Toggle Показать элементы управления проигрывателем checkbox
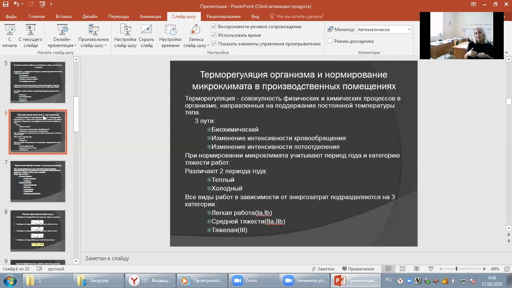The image size is (512, 288). [214, 44]
